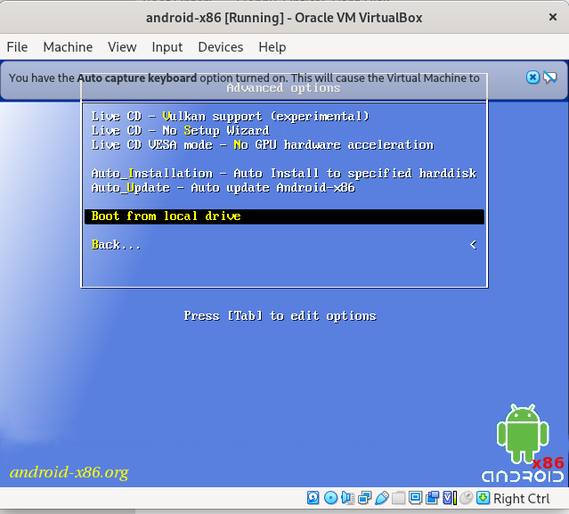Click the don't-show-again notification icon
The width and height of the screenshot is (569, 514).
[549, 78]
